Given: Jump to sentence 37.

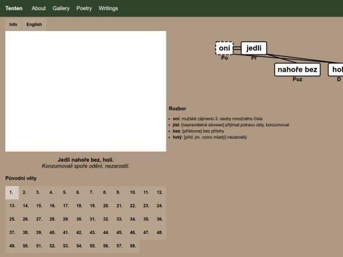Looking at the screenshot, I should click(12, 232).
